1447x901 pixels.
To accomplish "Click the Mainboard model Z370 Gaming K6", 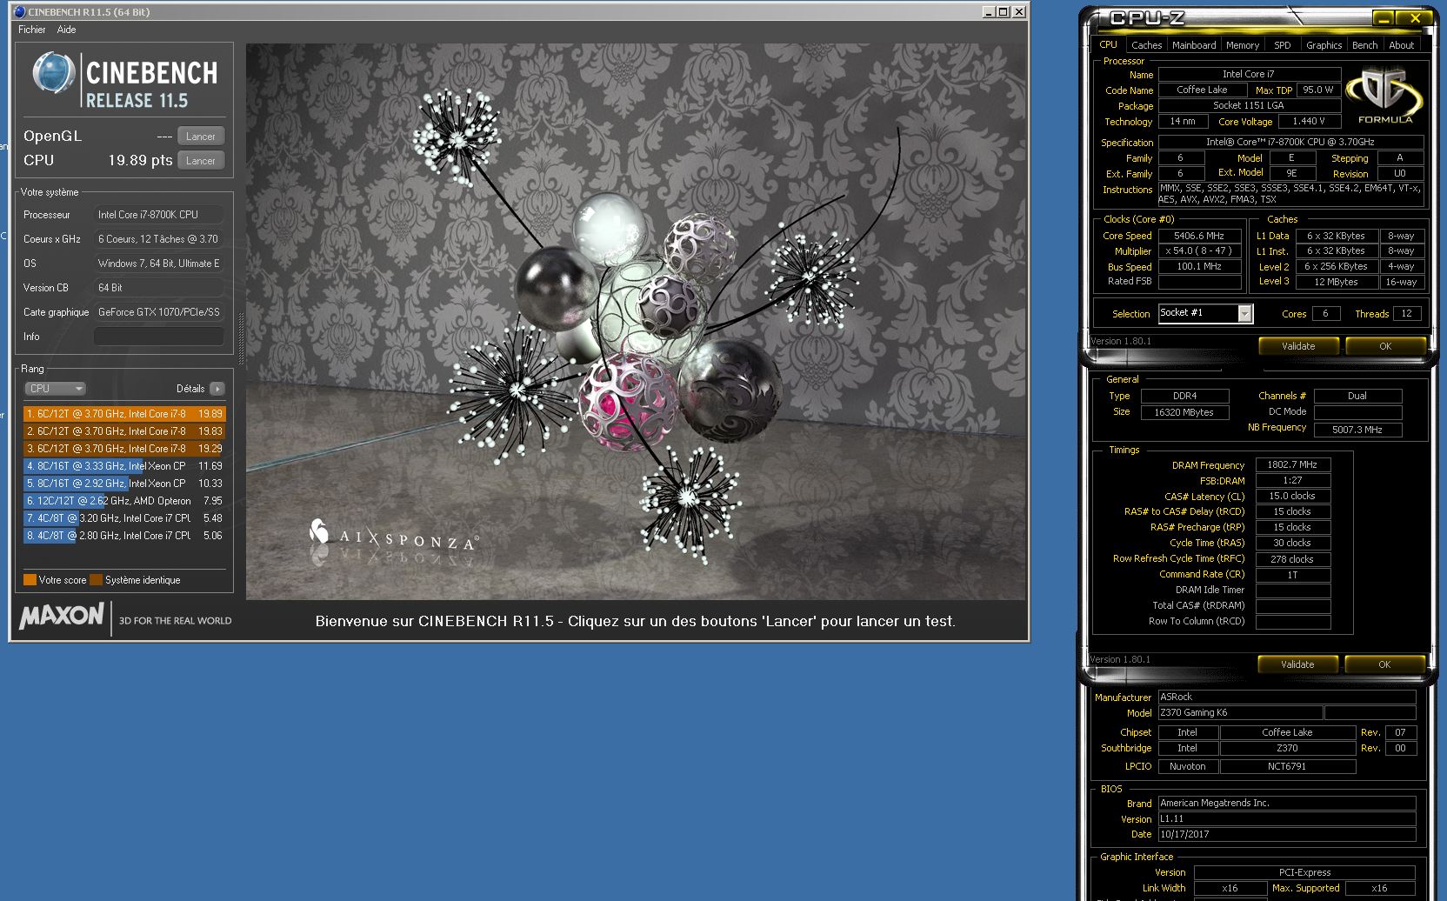I will tap(1240, 713).
